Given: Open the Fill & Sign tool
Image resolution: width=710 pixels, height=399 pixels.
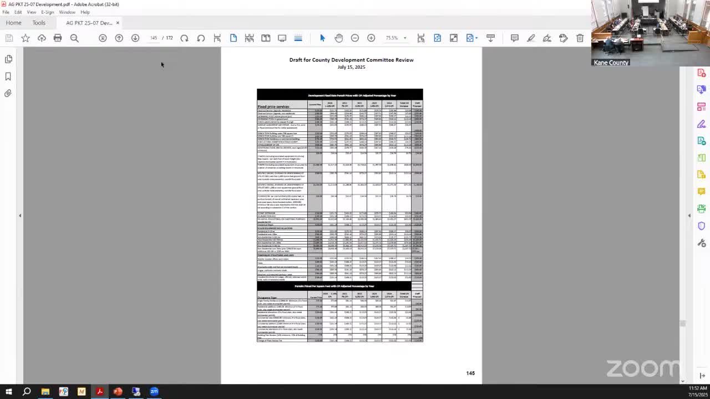Looking at the screenshot, I should tap(702, 124).
